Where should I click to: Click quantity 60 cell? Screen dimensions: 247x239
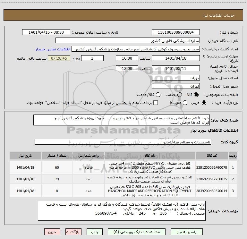pyautogui.click(x=57, y=167)
